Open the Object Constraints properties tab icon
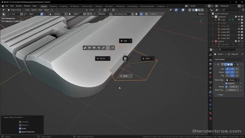 point(211,105)
